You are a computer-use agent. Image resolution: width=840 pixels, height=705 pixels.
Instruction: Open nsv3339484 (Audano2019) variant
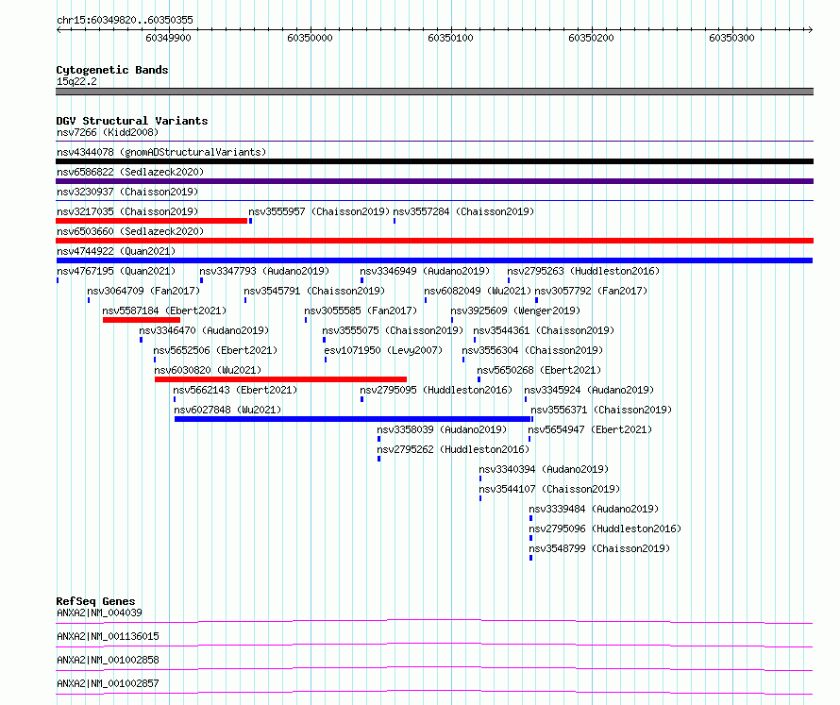[x=594, y=509]
